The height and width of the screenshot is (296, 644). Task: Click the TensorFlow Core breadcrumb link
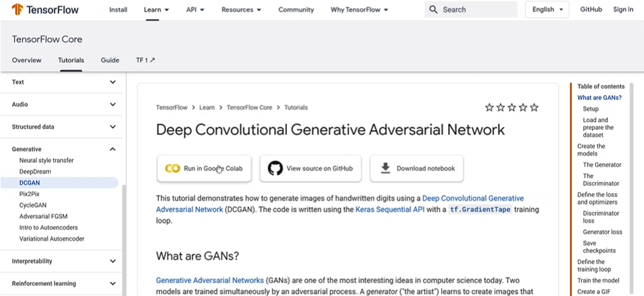249,108
